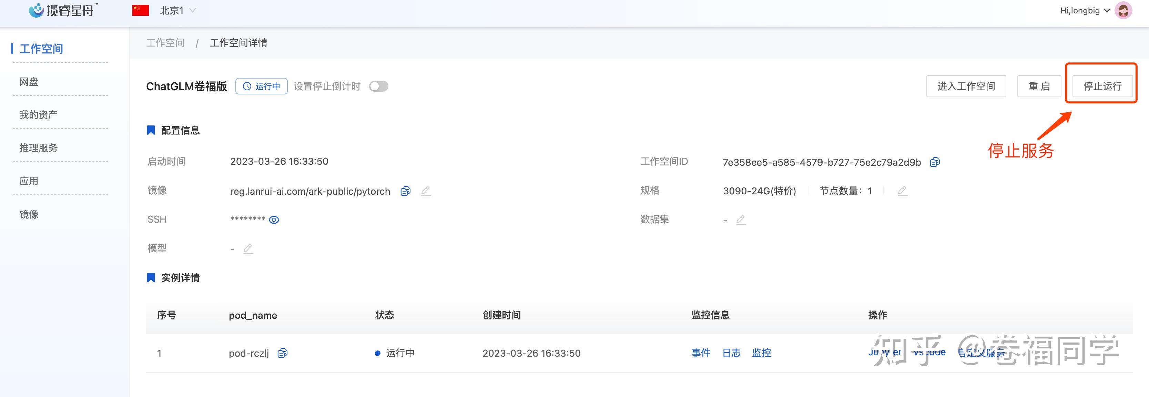Click the reg.lanrui-ai.com/ark-public/pytorch text

[x=310, y=191]
